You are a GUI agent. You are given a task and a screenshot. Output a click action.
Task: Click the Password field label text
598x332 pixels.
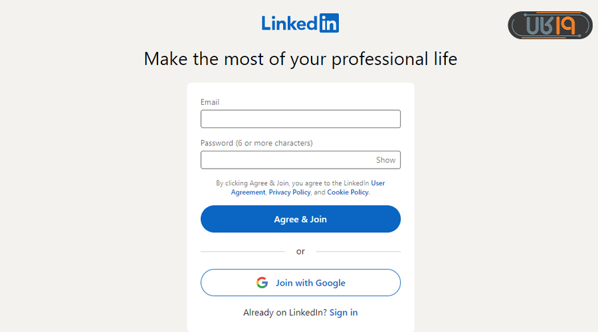point(256,143)
